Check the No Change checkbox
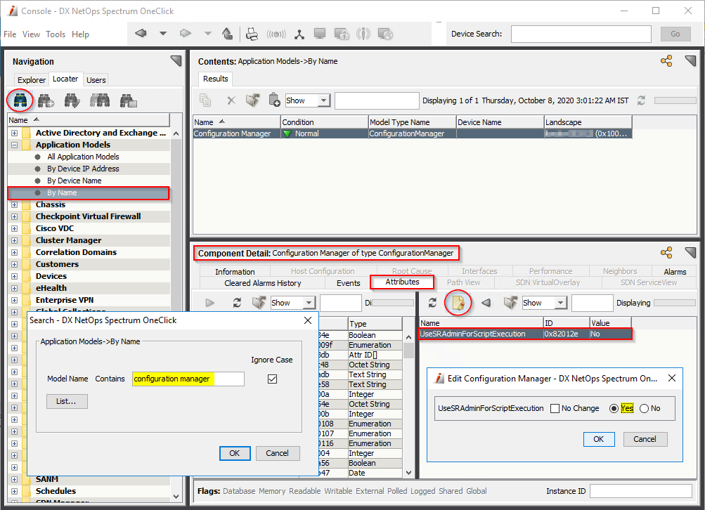This screenshot has width=705, height=510. pyautogui.click(x=555, y=408)
